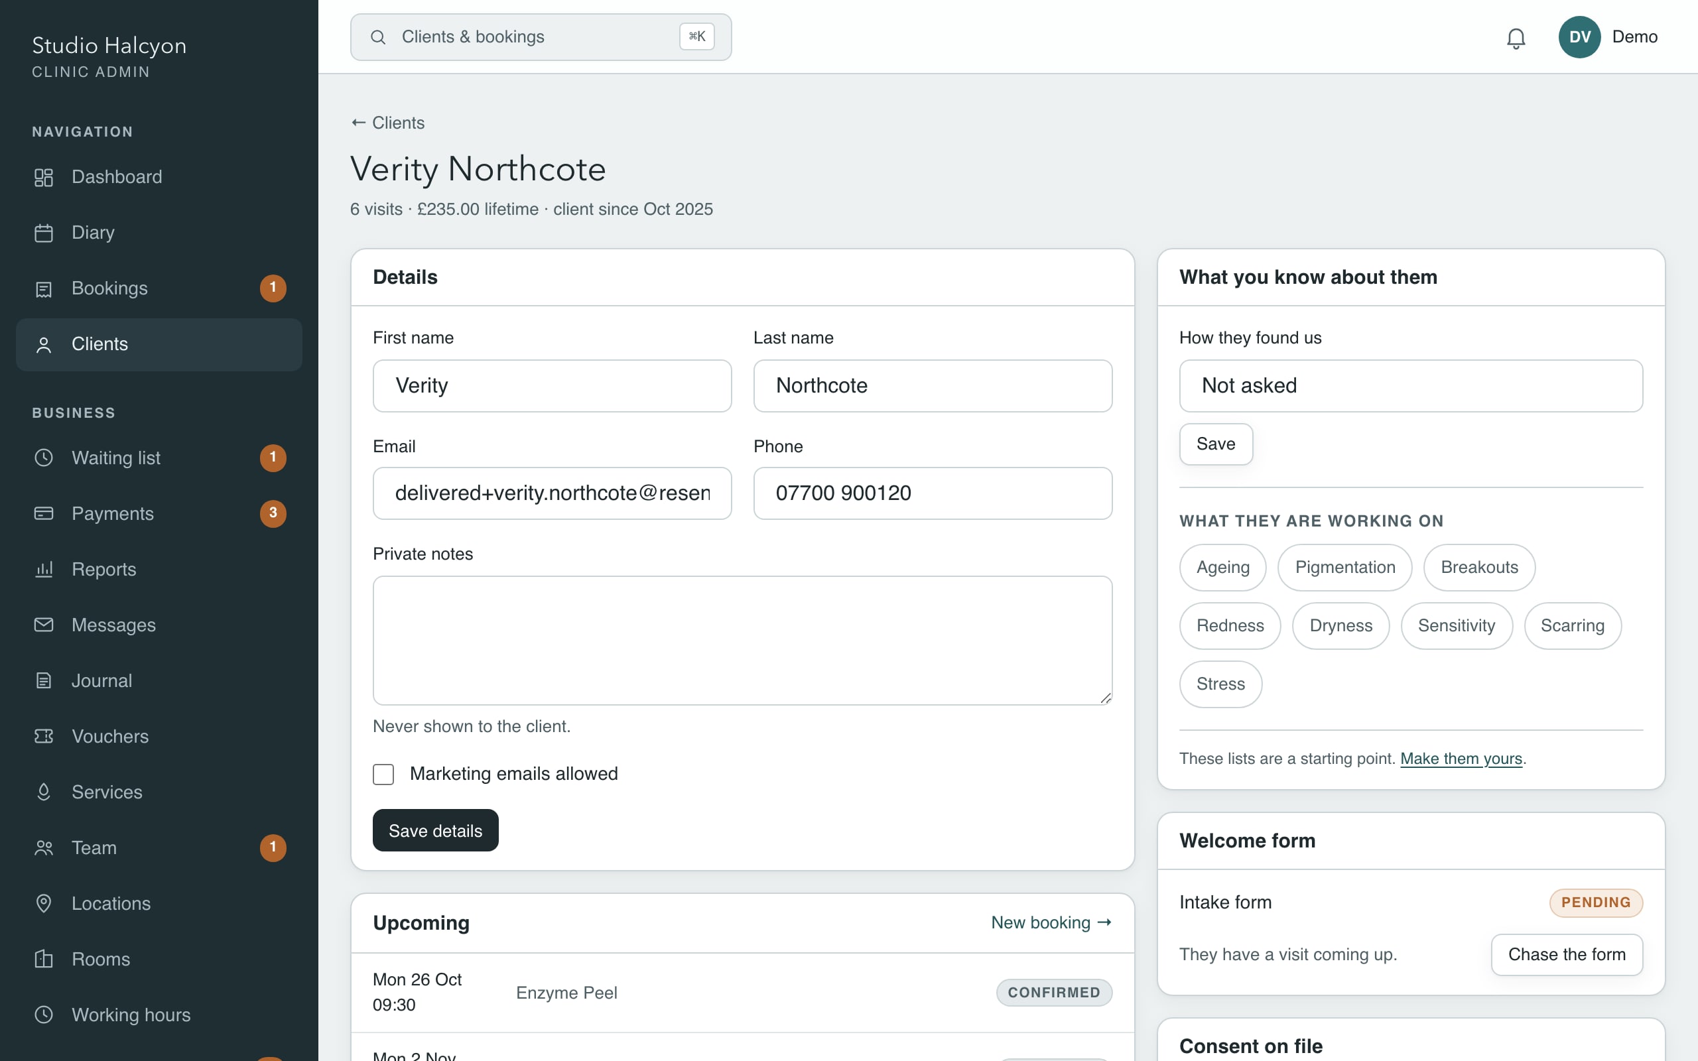Toggle the Ageing concern chip

[x=1222, y=567]
